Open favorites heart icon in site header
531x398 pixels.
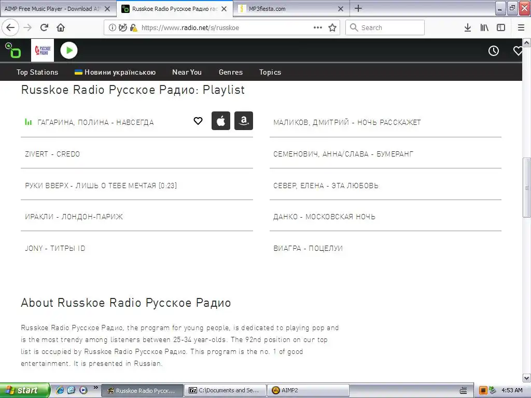pos(518,51)
